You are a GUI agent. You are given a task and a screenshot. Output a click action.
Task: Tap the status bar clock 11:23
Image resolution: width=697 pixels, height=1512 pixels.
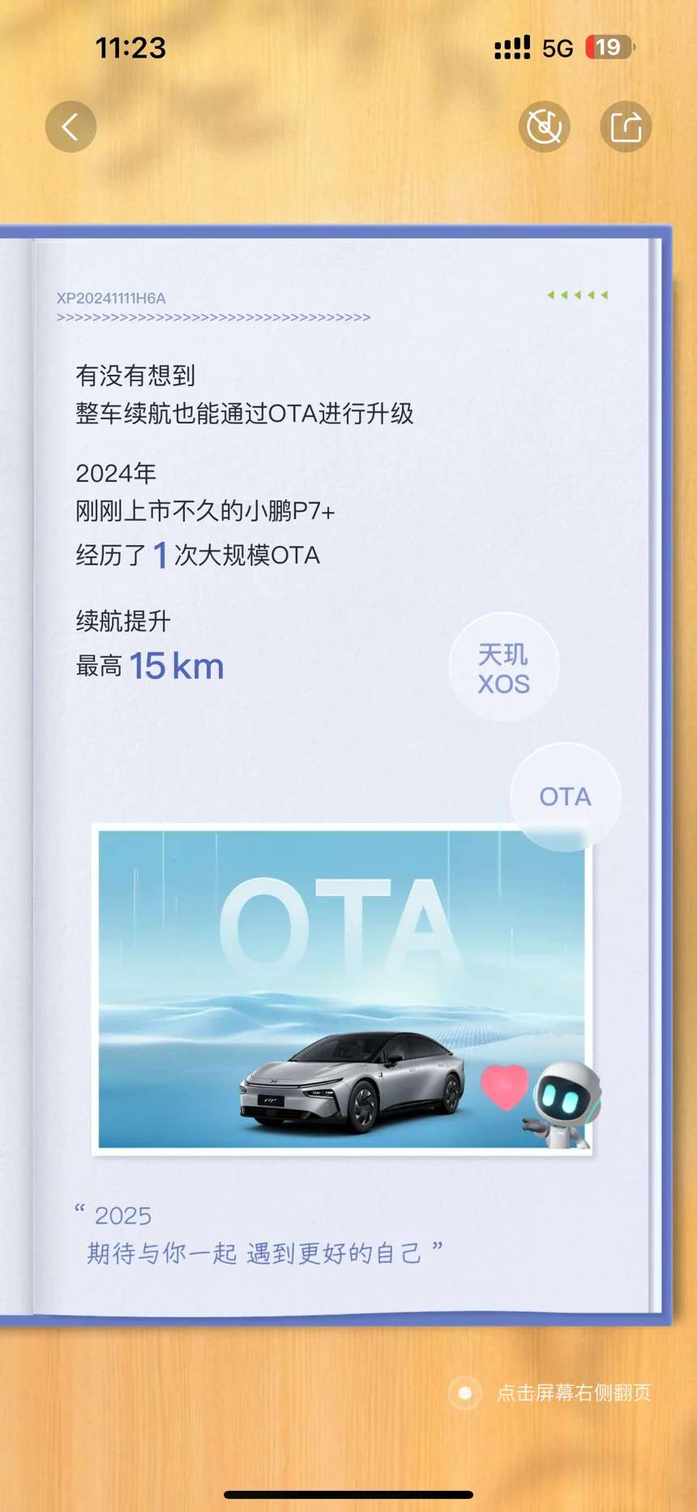point(130,48)
